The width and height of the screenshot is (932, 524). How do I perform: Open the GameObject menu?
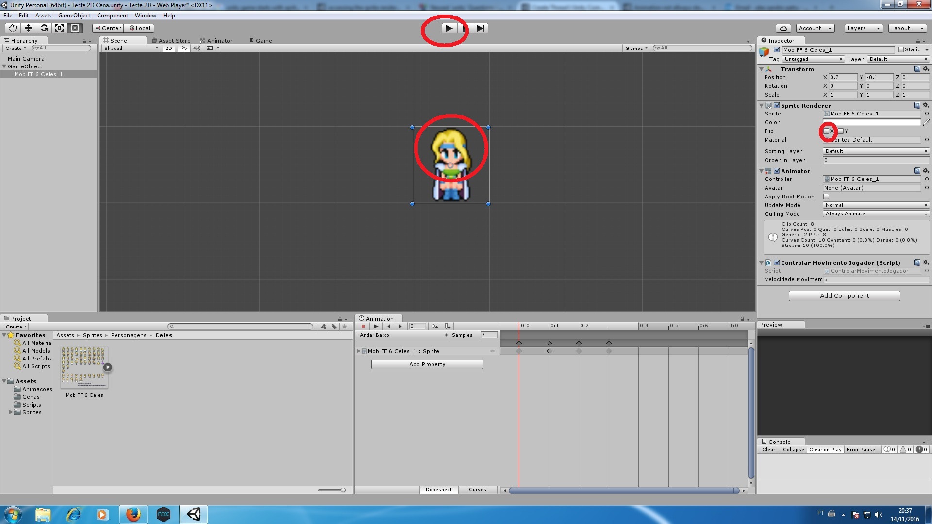tap(74, 15)
